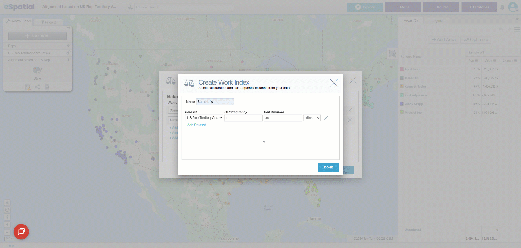Open the notifications bell
Screen dimensions: 521x248
tap(502, 7)
